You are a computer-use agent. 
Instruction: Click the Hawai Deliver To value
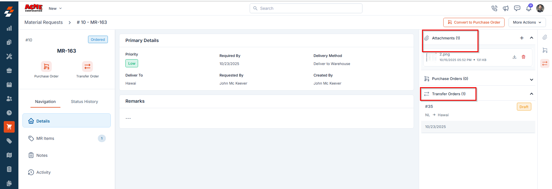[131, 83]
